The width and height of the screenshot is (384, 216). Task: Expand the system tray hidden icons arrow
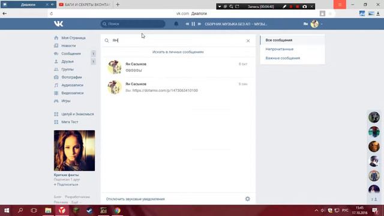click(x=316, y=211)
